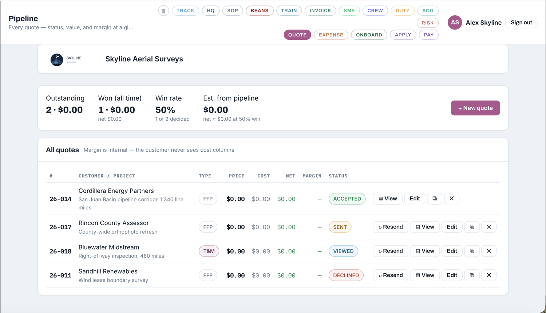546x313 pixels.
Task: Switch to the SOP app
Action: [x=233, y=11]
